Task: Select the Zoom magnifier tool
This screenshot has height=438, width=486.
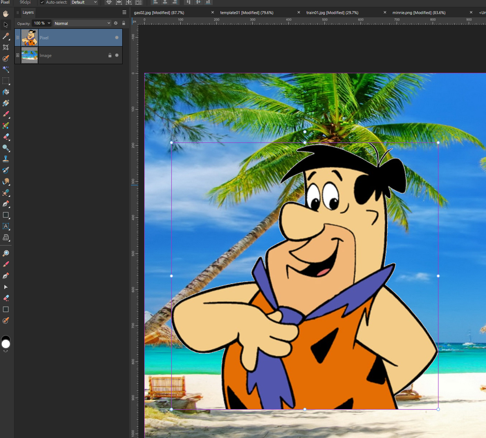Action: click(6, 253)
